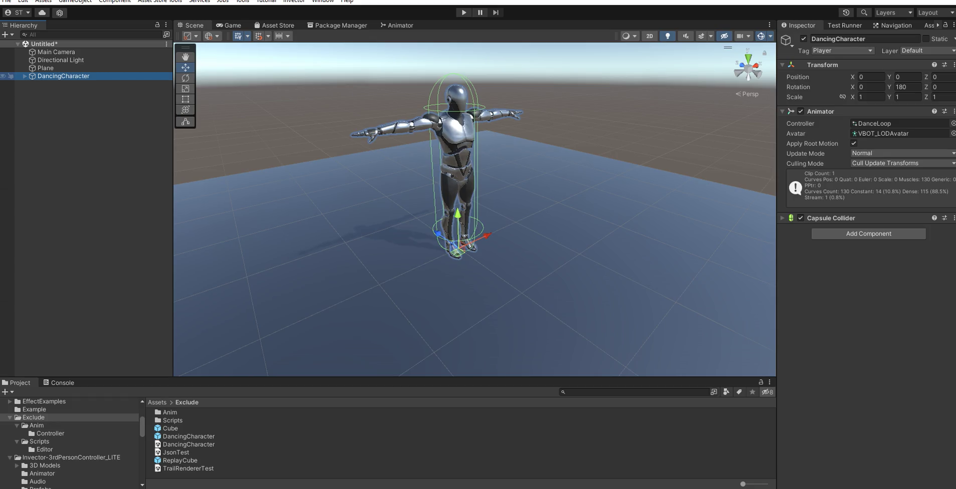Open Project favorites star icon

click(752, 392)
